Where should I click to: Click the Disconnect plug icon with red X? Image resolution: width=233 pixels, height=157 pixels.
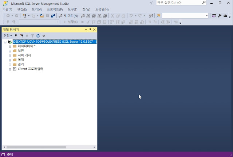click(21, 36)
